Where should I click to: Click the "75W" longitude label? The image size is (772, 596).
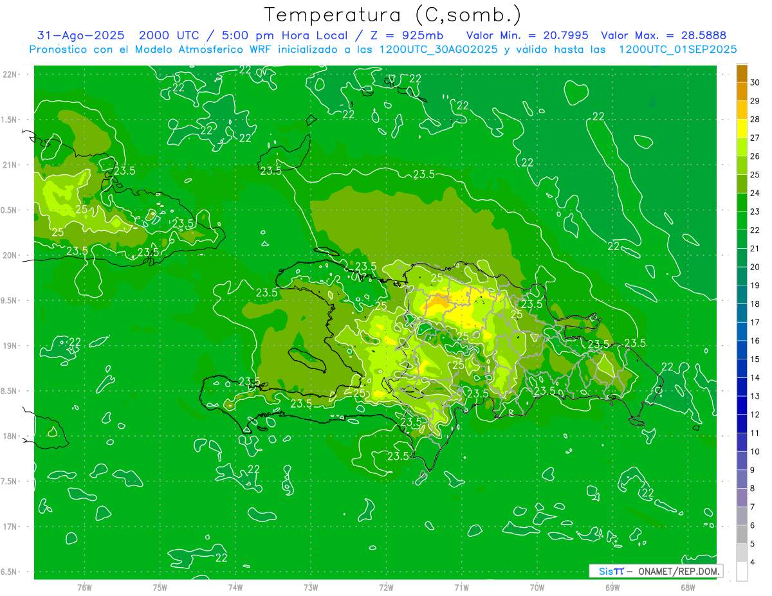click(160, 587)
